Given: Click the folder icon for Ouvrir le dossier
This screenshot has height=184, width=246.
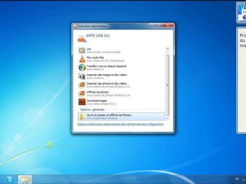Looking at the screenshot, I should coord(82,117).
